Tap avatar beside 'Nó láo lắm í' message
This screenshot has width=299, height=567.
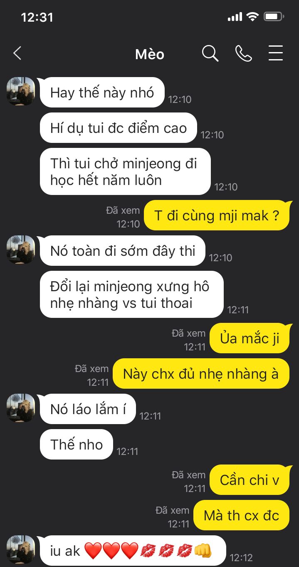[x=21, y=408]
